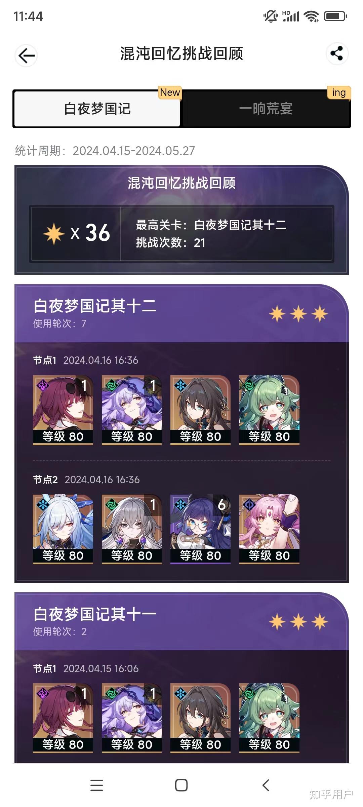Tap the 36 stars summary icon

54,233
